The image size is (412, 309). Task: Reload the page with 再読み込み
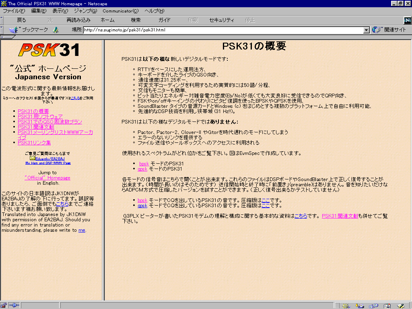coord(78,20)
